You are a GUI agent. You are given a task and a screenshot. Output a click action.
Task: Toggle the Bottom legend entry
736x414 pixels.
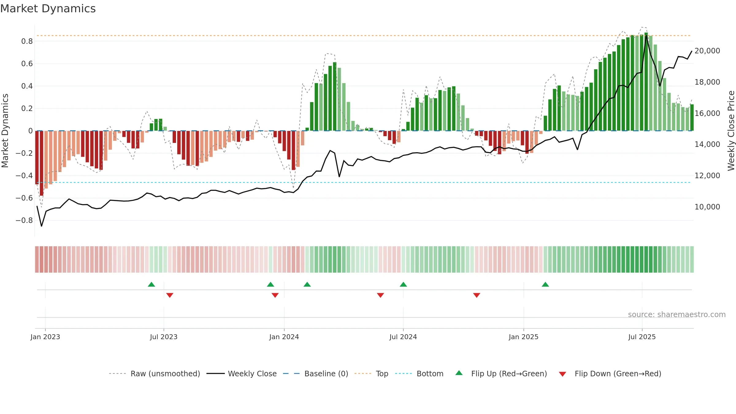click(419, 374)
